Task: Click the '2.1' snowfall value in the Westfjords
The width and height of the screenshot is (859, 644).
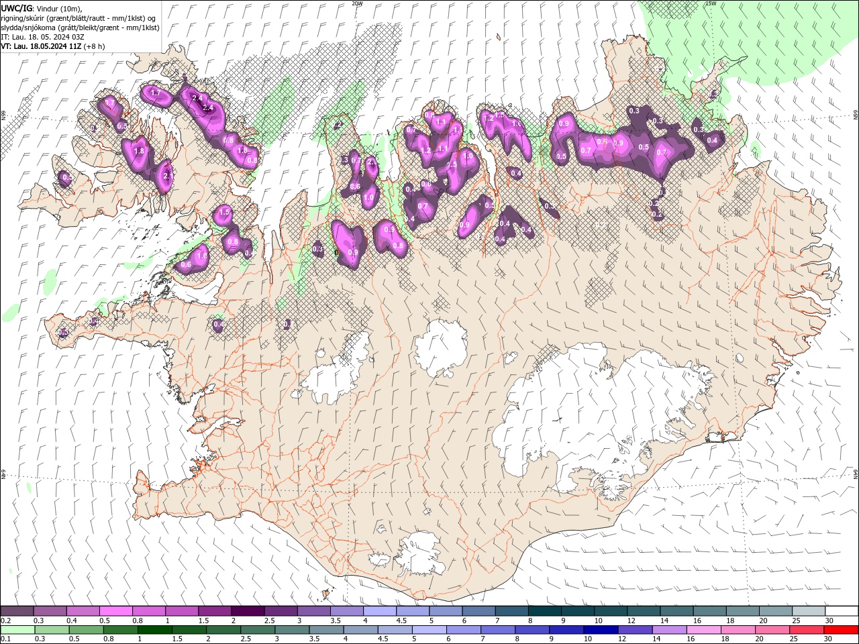Action: (168, 176)
